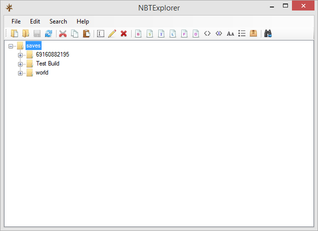The height and width of the screenshot is (231, 318).
Task: Expand the 69160882195 folder node
Action: tap(20, 55)
